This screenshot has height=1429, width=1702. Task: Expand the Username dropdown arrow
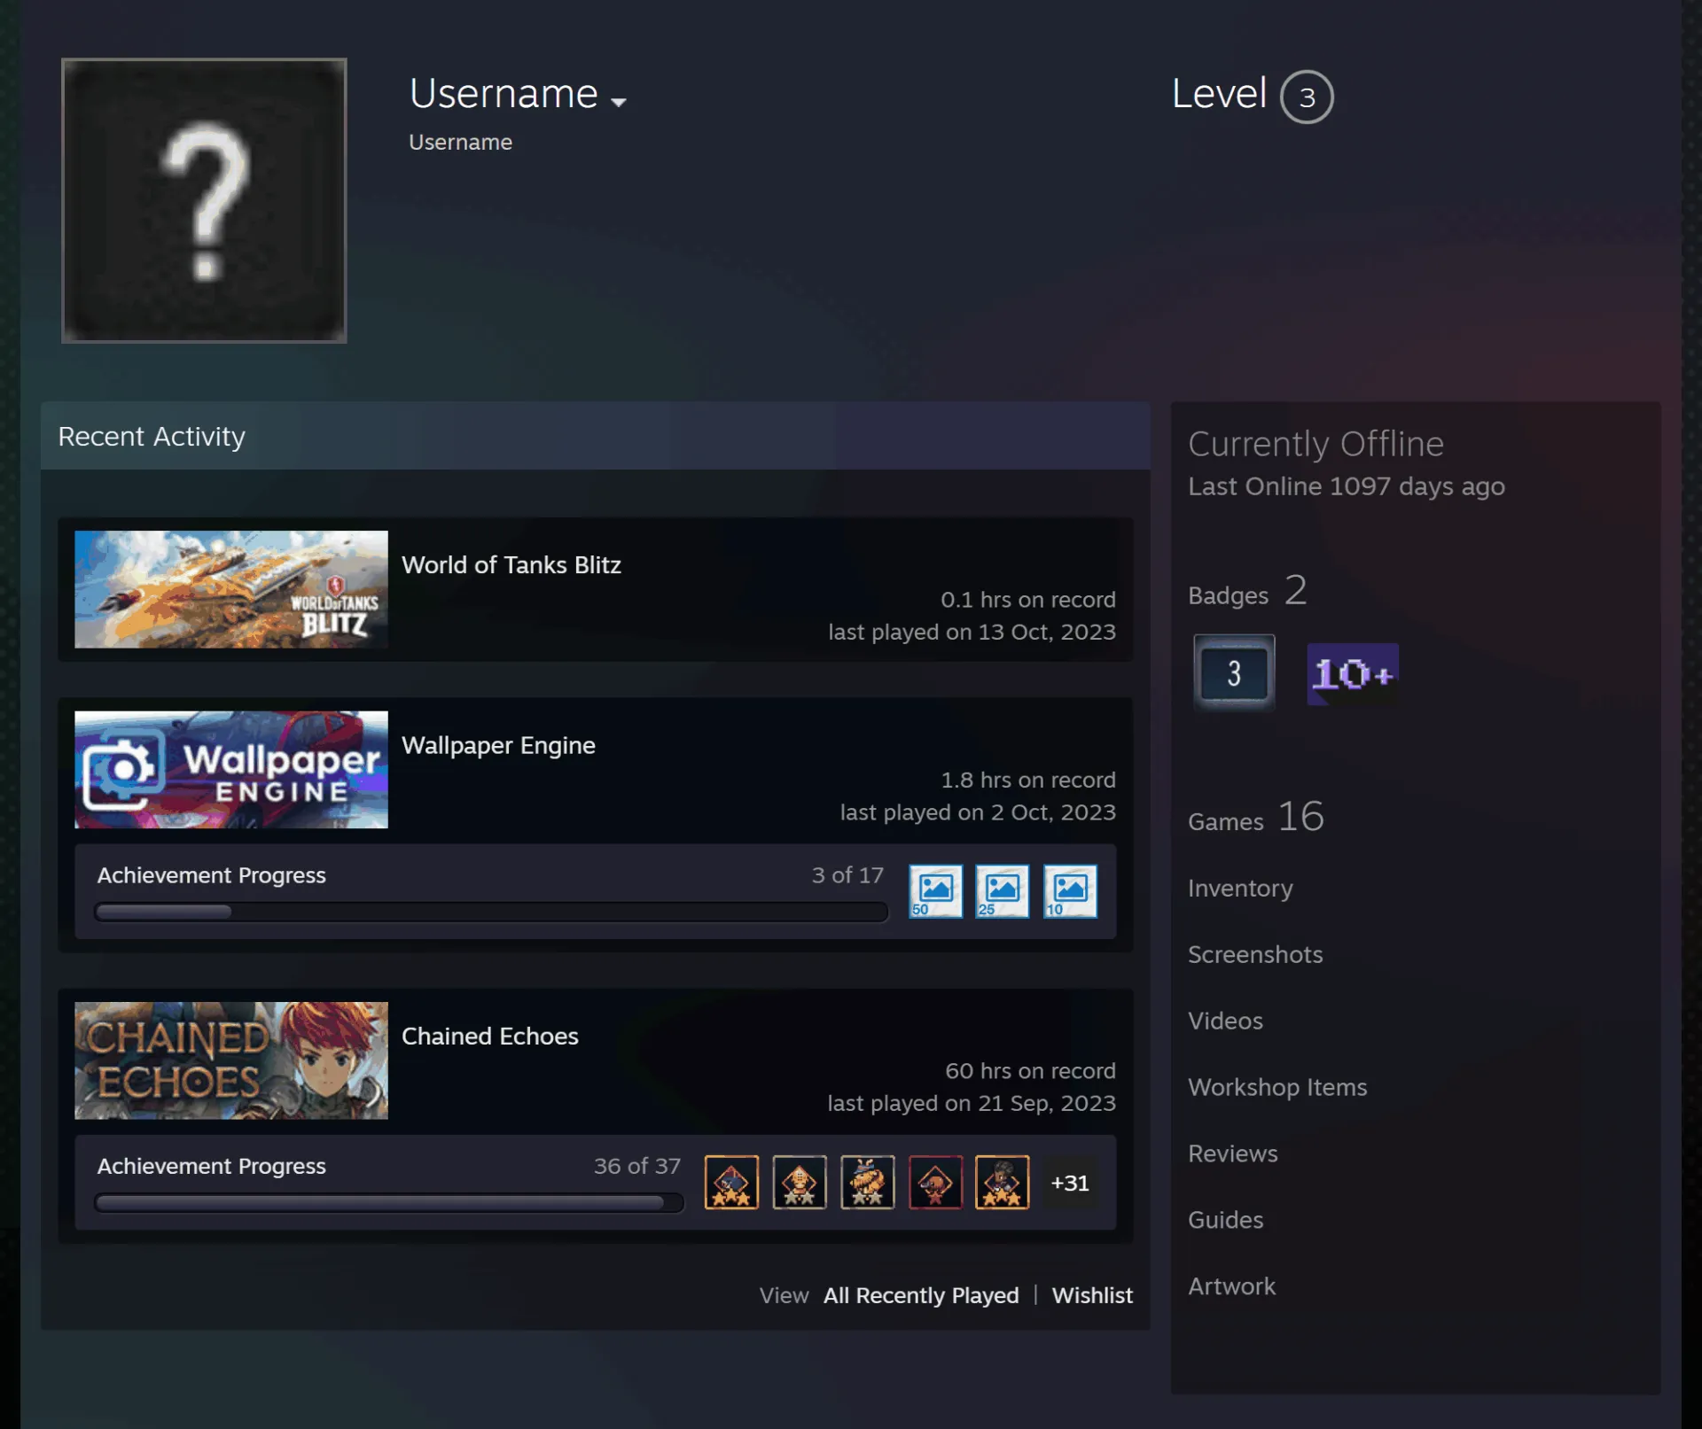[x=619, y=102]
